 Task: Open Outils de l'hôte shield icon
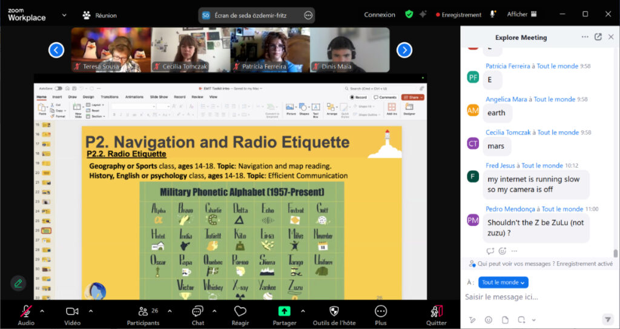point(334,311)
